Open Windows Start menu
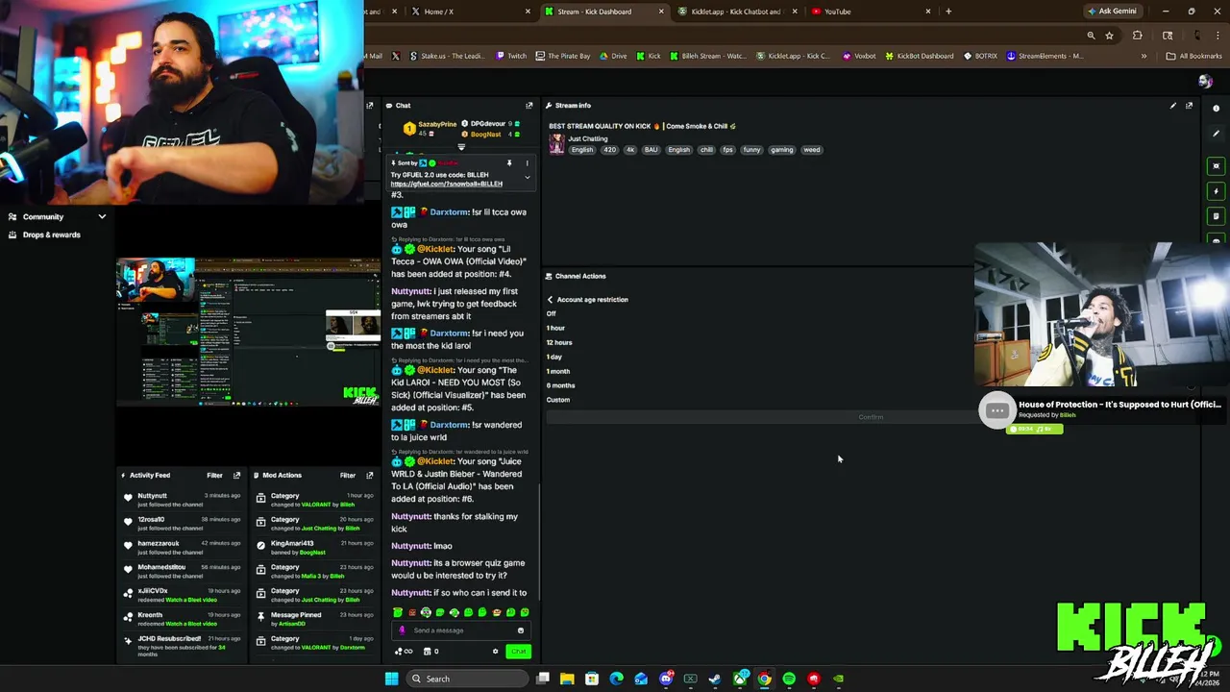The height and width of the screenshot is (692, 1230). [x=391, y=679]
